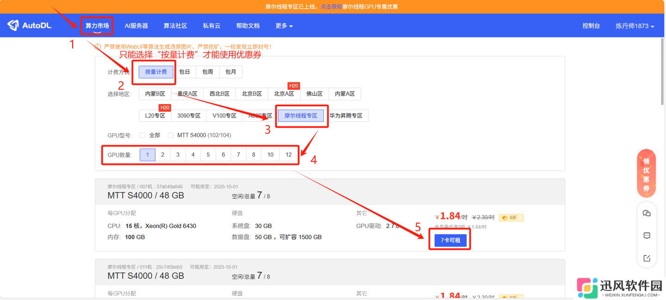Click the warning info icon beside the notice
The height and width of the screenshot is (300, 666).
pyautogui.click(x=98, y=47)
